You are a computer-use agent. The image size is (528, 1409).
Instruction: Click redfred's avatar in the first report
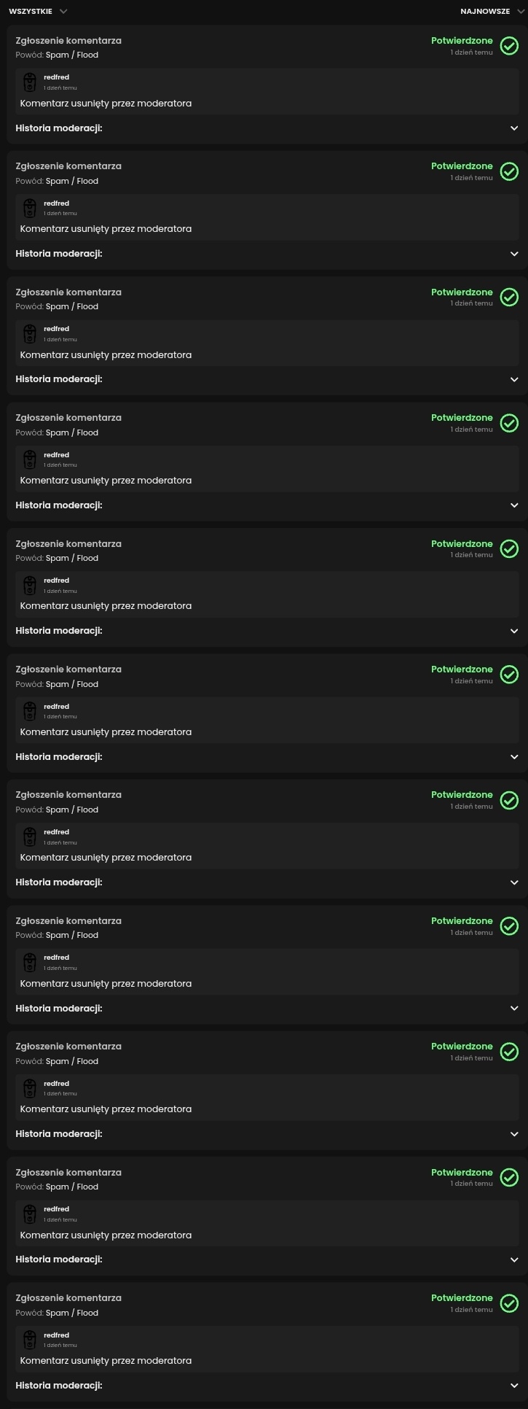(30, 82)
